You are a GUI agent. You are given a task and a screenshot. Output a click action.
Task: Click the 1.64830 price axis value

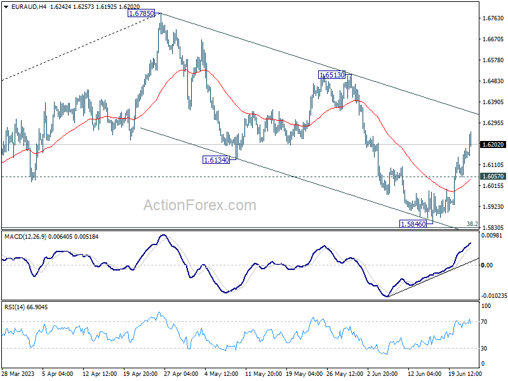pos(493,81)
